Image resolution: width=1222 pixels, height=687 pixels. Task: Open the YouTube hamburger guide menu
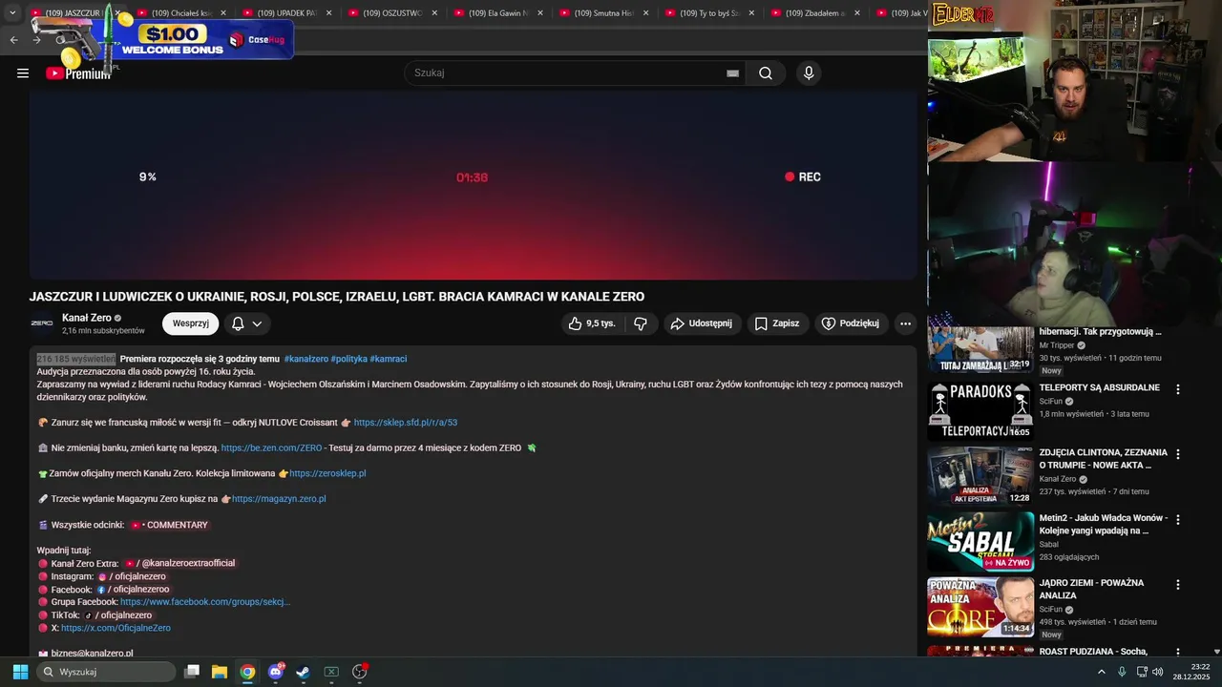click(x=23, y=73)
